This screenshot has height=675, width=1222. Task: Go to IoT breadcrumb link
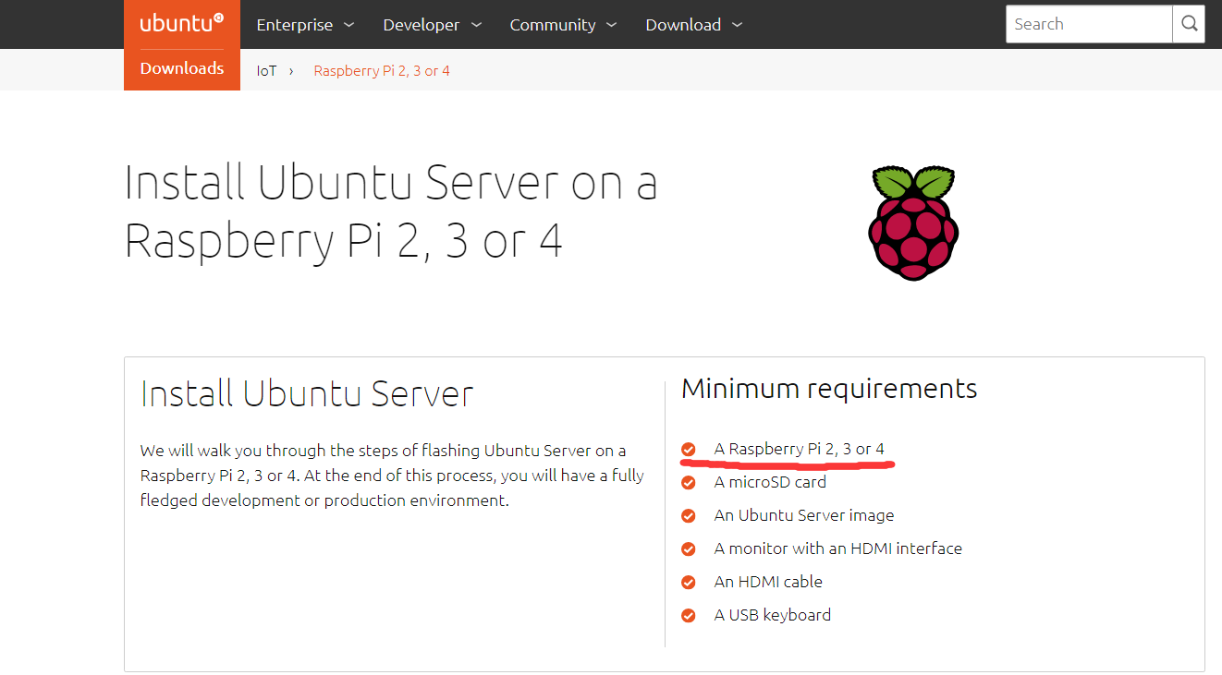pyautogui.click(x=266, y=71)
